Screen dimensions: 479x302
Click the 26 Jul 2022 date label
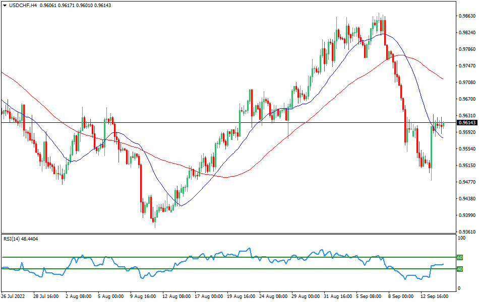click(14, 297)
